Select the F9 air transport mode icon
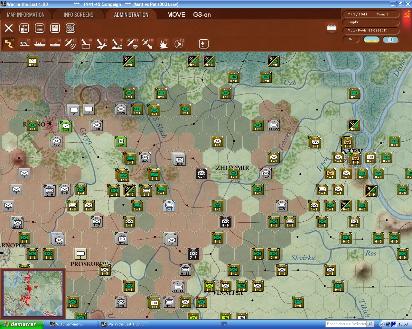412x329 pixels. coord(132,44)
